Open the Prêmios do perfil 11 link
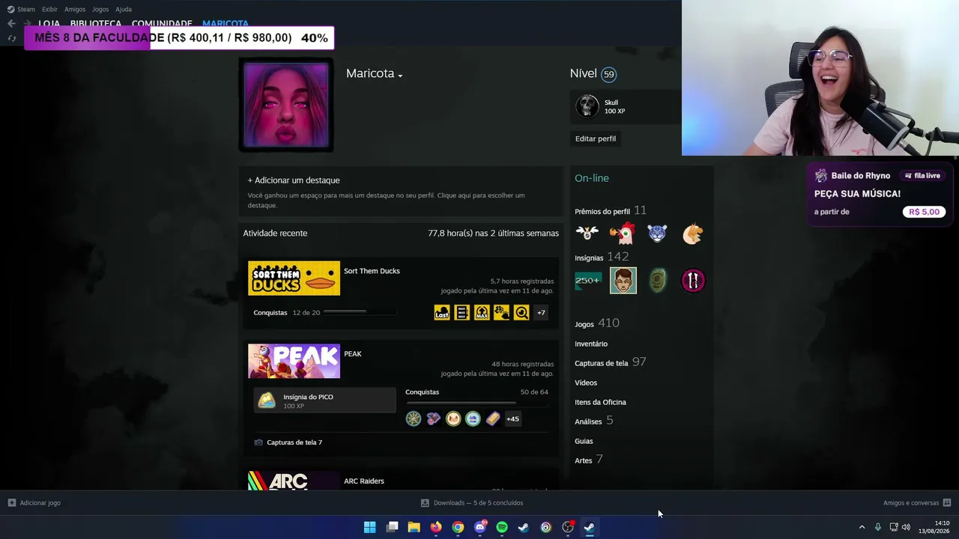The image size is (959, 539). (611, 210)
